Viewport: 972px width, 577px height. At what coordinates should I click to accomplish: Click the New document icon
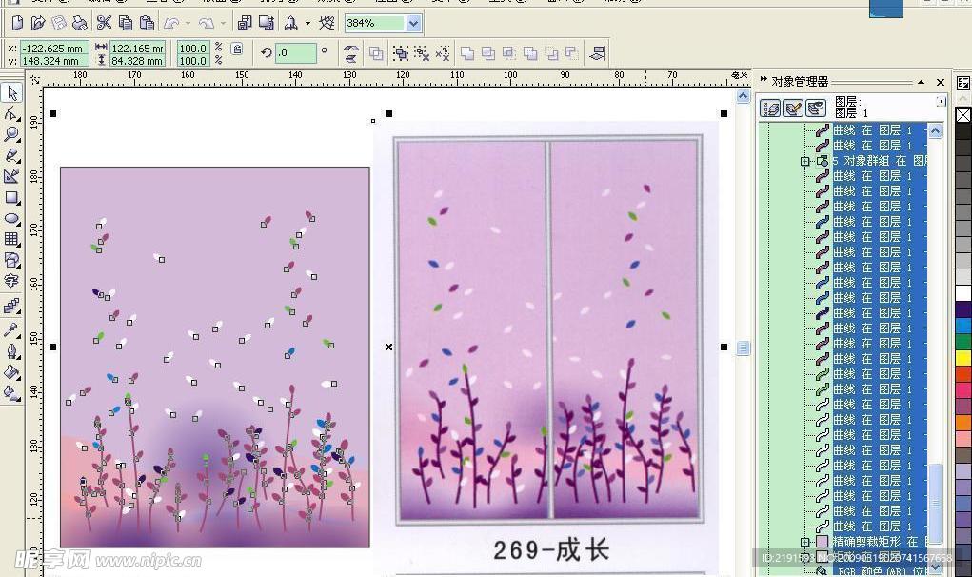(17, 24)
